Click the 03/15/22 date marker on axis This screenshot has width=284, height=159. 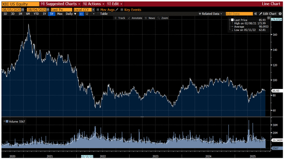tap(87, 157)
